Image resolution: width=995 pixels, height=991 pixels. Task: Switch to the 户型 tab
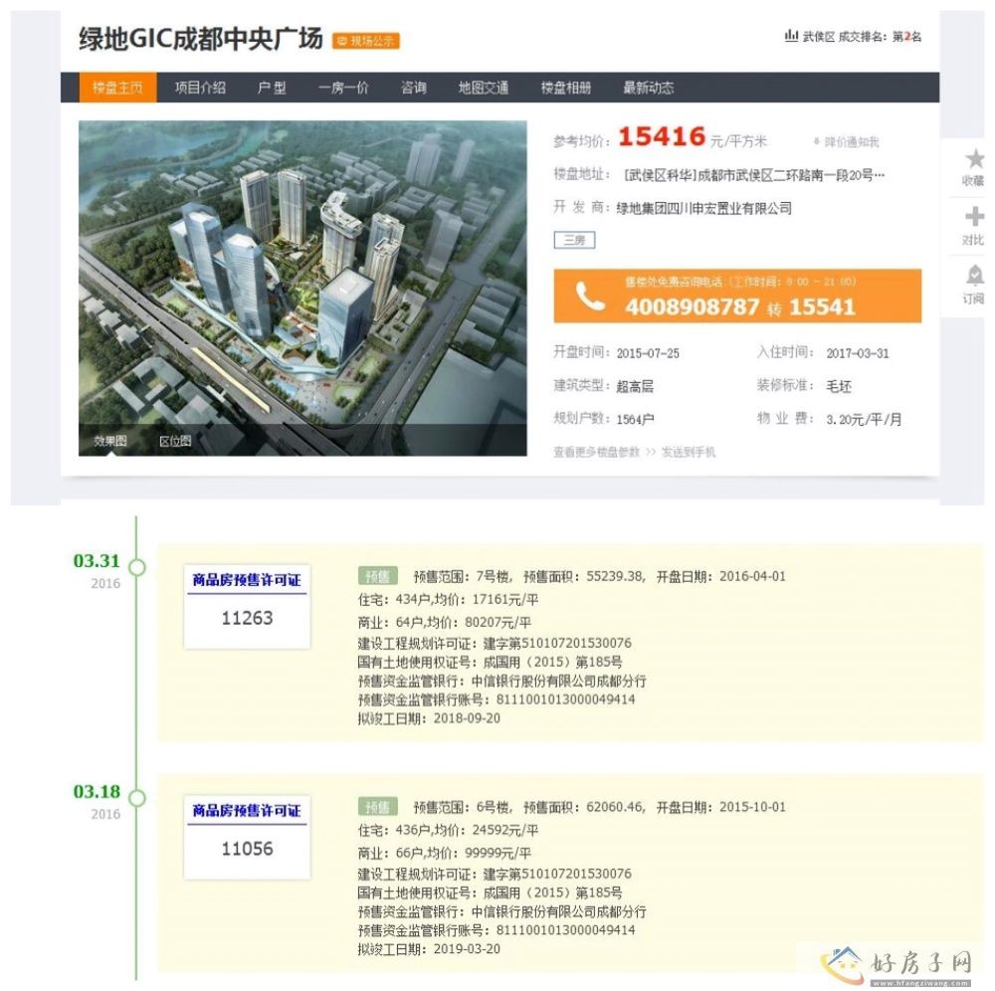272,88
